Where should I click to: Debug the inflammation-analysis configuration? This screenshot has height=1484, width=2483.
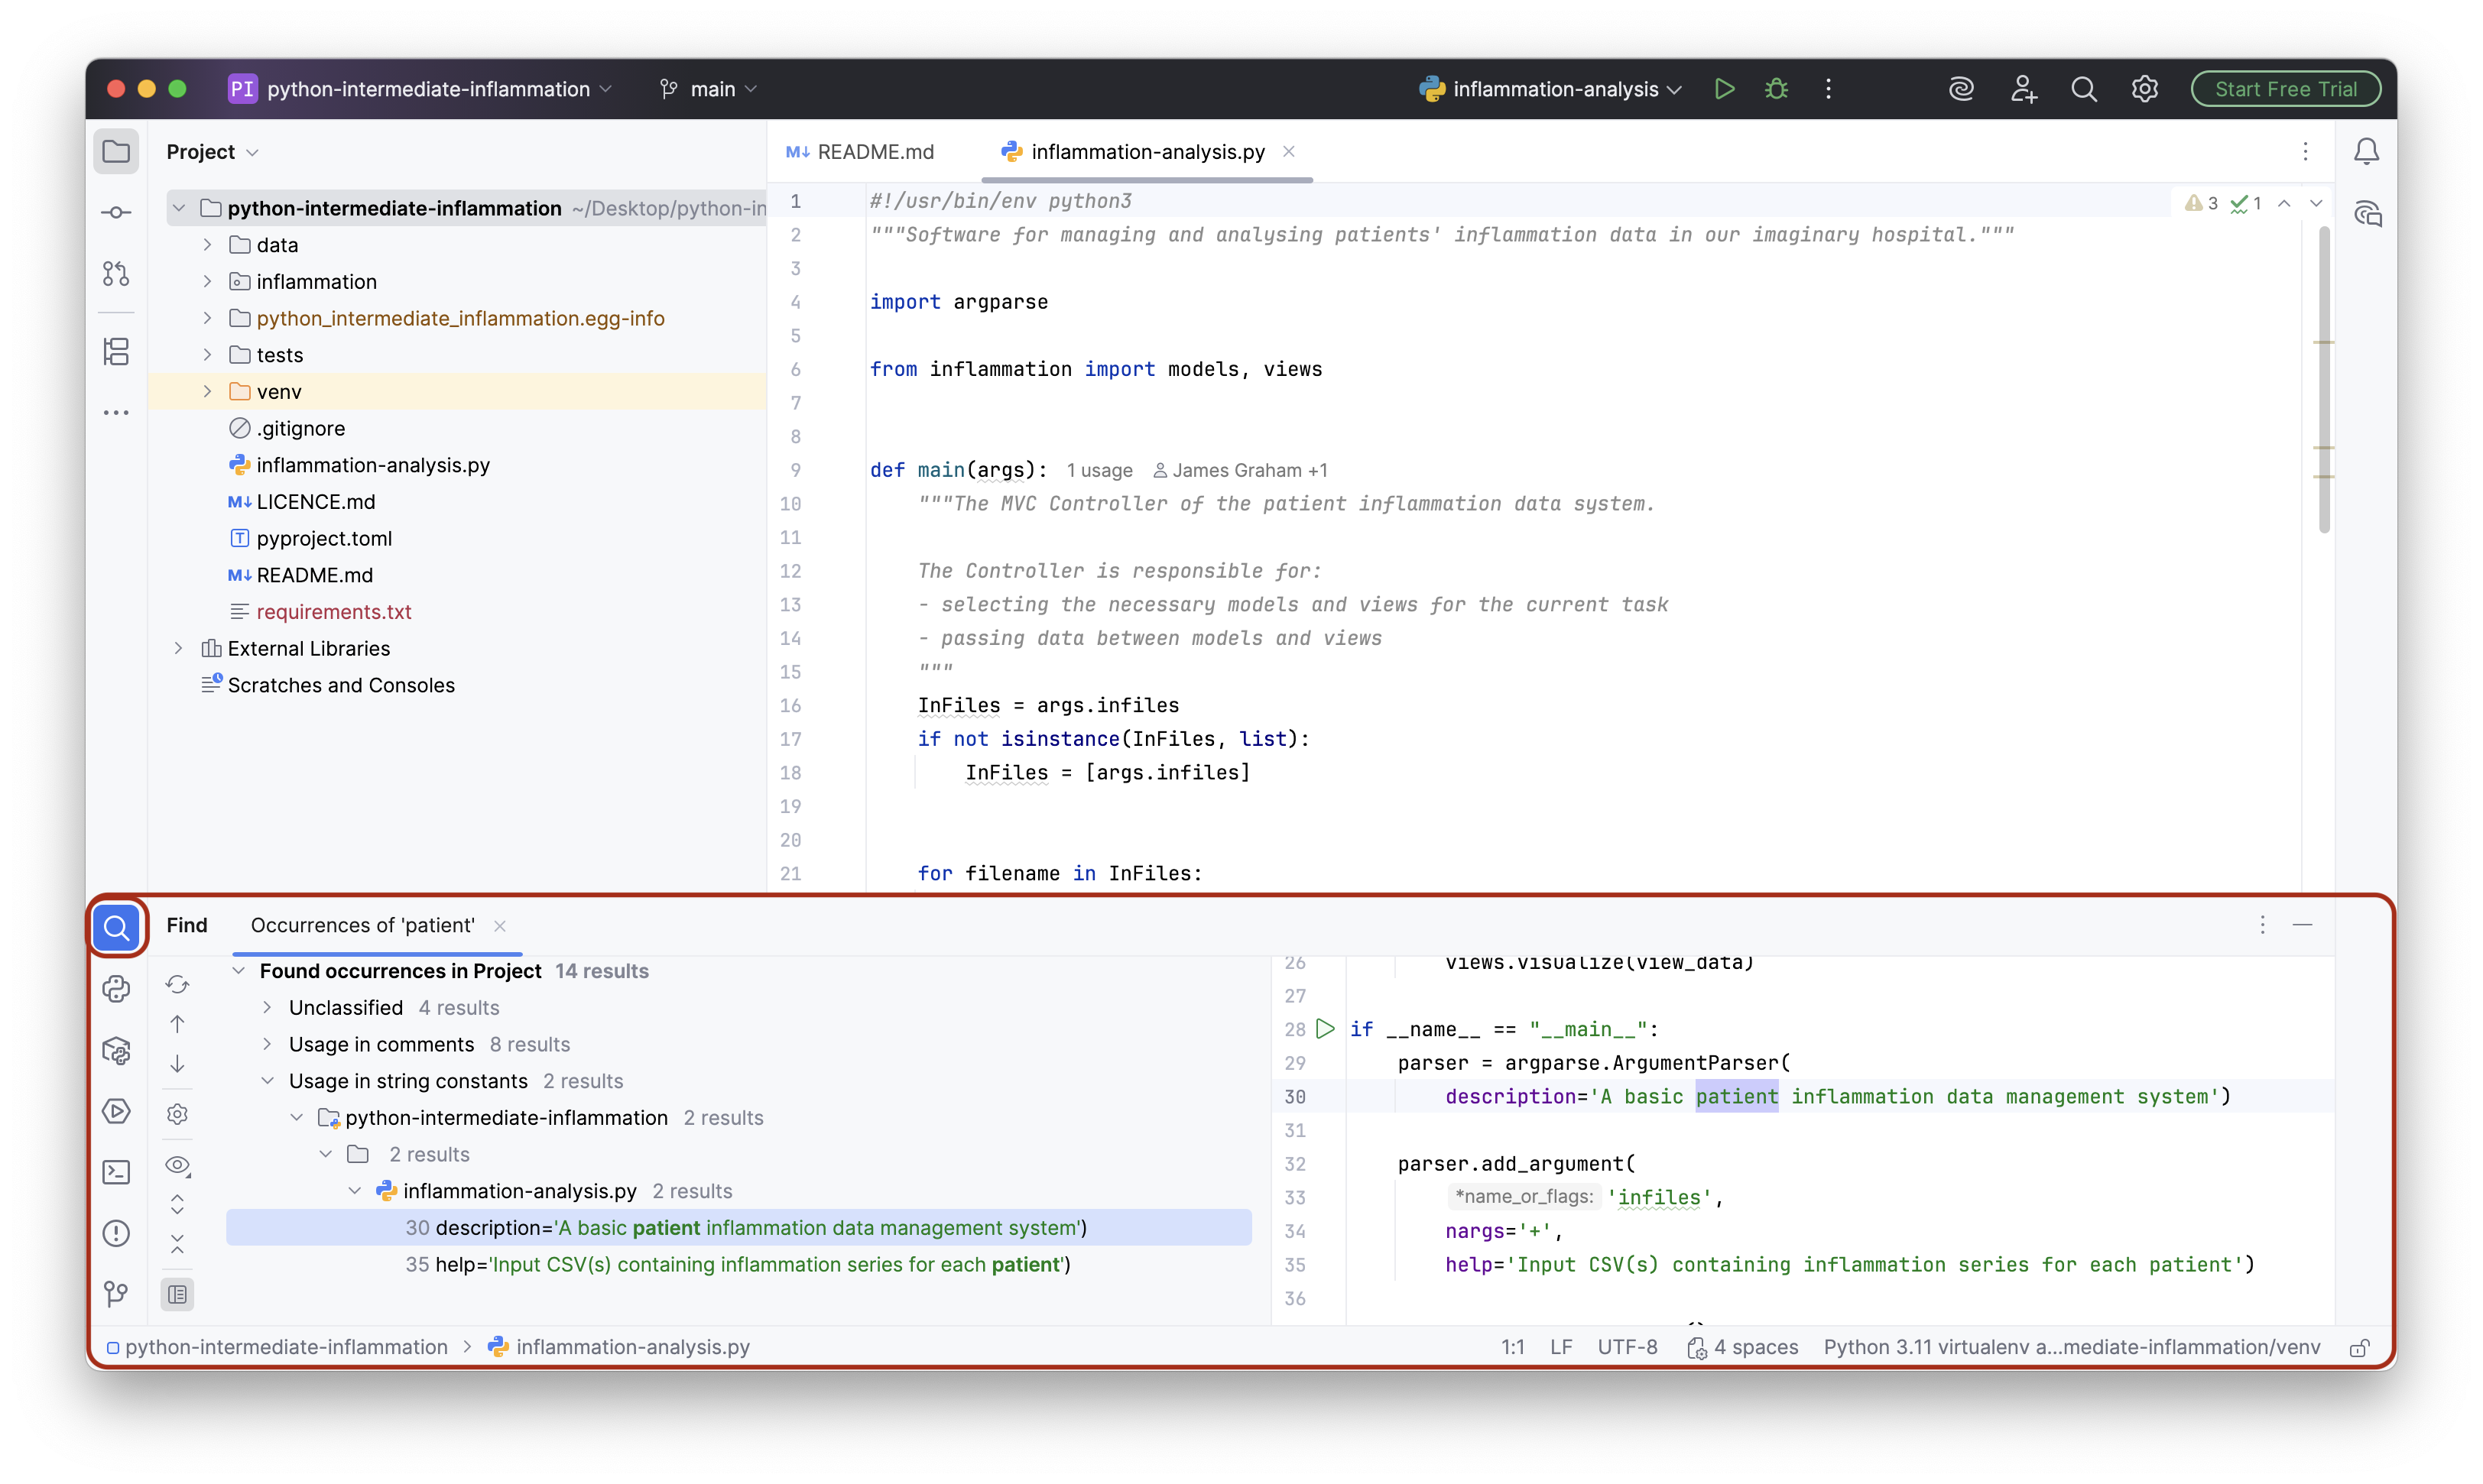coord(1776,88)
